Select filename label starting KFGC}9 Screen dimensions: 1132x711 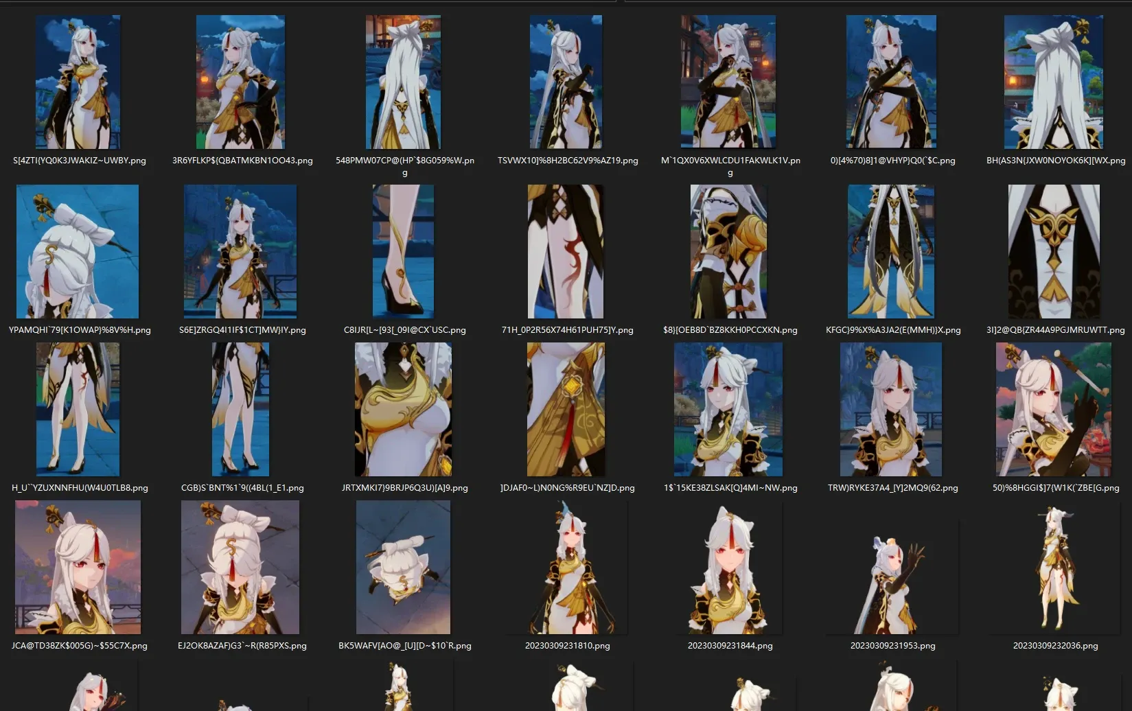(893, 330)
